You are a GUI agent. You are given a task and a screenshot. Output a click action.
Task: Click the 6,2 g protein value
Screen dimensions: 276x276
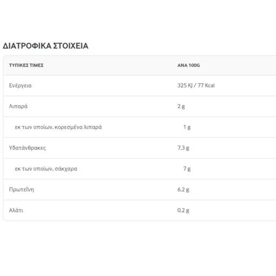pyautogui.click(x=183, y=189)
